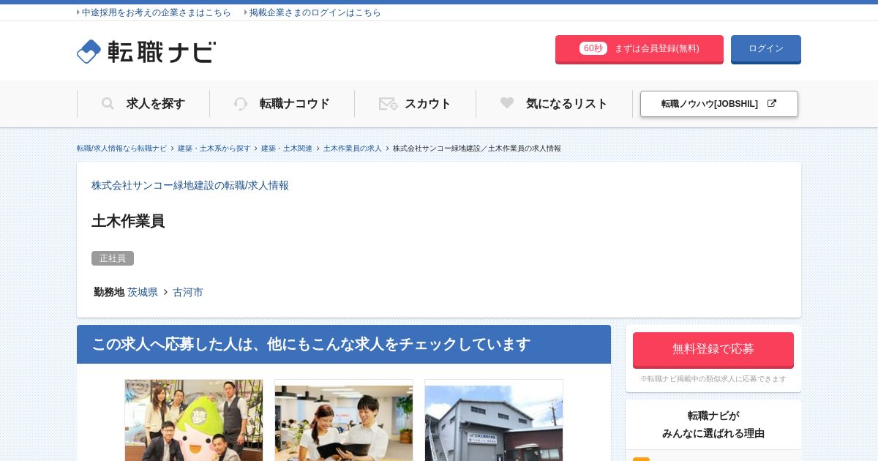The height and width of the screenshot is (461, 878).
Task: Click the 転職ナビ logo icon
Action: (89, 51)
